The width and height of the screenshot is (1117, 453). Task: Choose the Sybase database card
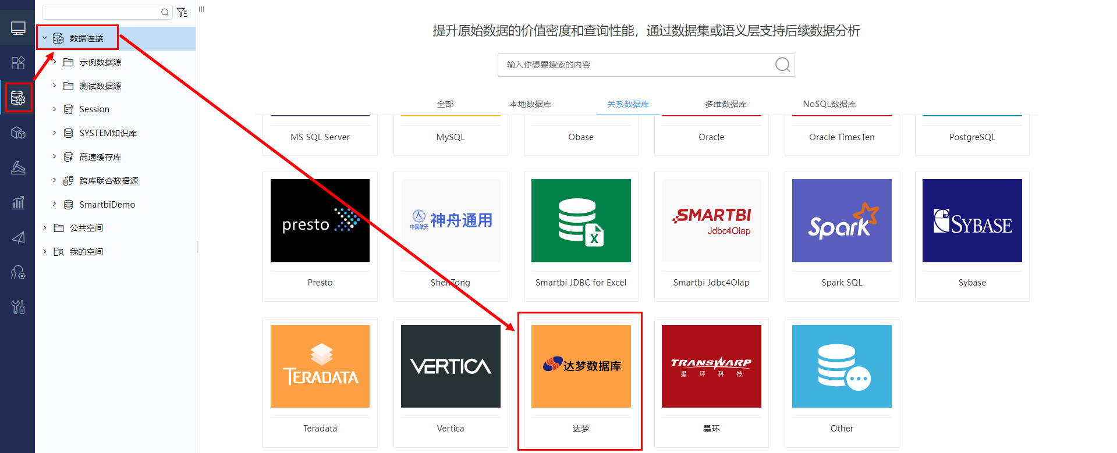pyautogui.click(x=972, y=237)
